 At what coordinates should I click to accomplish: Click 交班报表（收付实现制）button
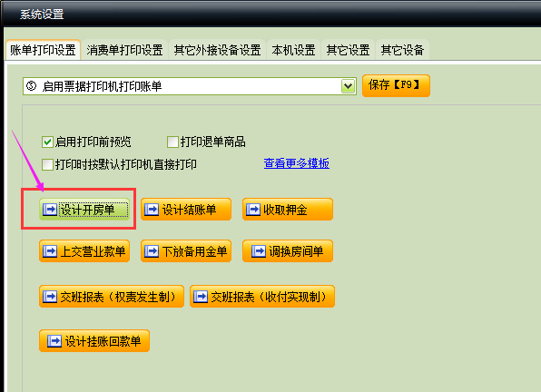[x=261, y=296]
